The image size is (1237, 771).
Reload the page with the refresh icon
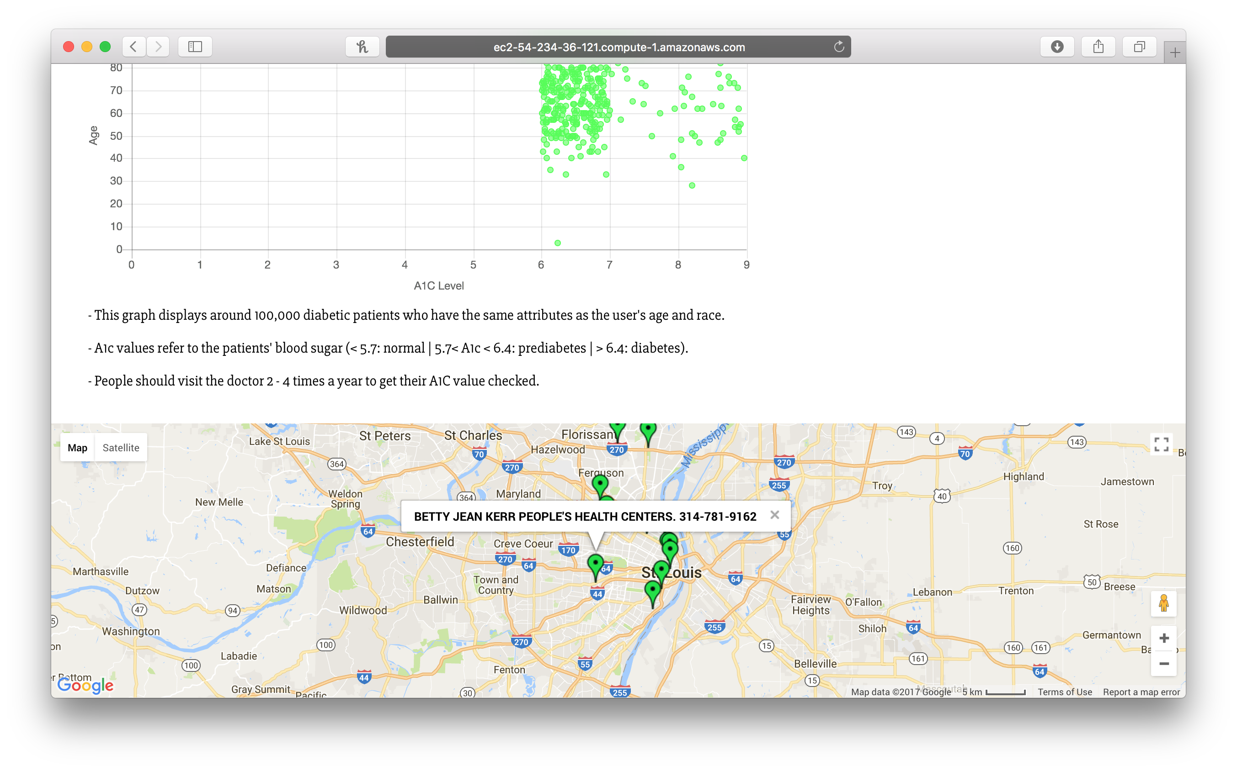click(x=839, y=47)
